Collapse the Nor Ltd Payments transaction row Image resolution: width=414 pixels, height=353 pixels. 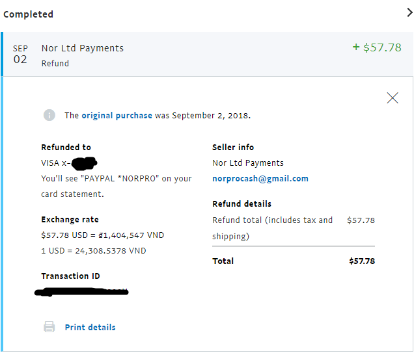tap(195, 55)
